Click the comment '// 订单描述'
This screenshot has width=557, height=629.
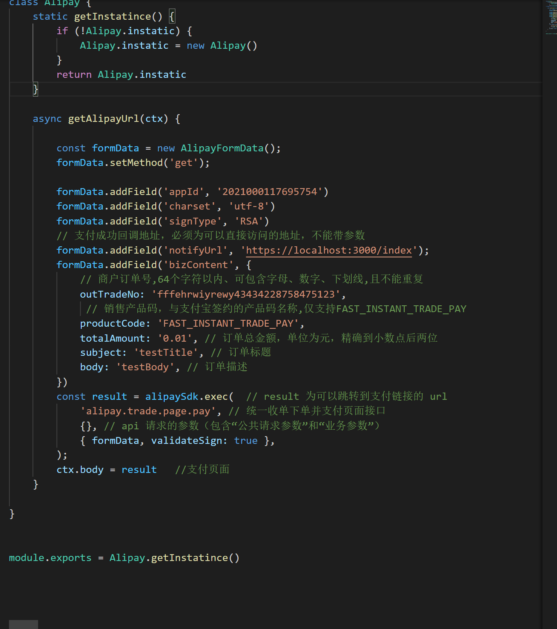point(217,367)
